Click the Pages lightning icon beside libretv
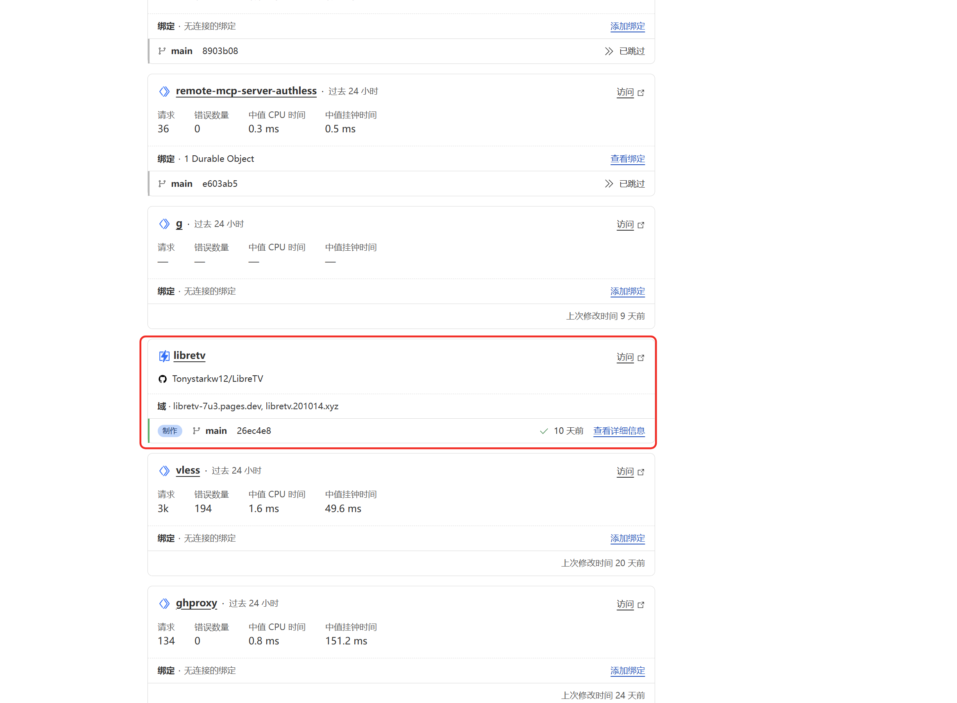Screen dimensions: 957x703 [164, 356]
